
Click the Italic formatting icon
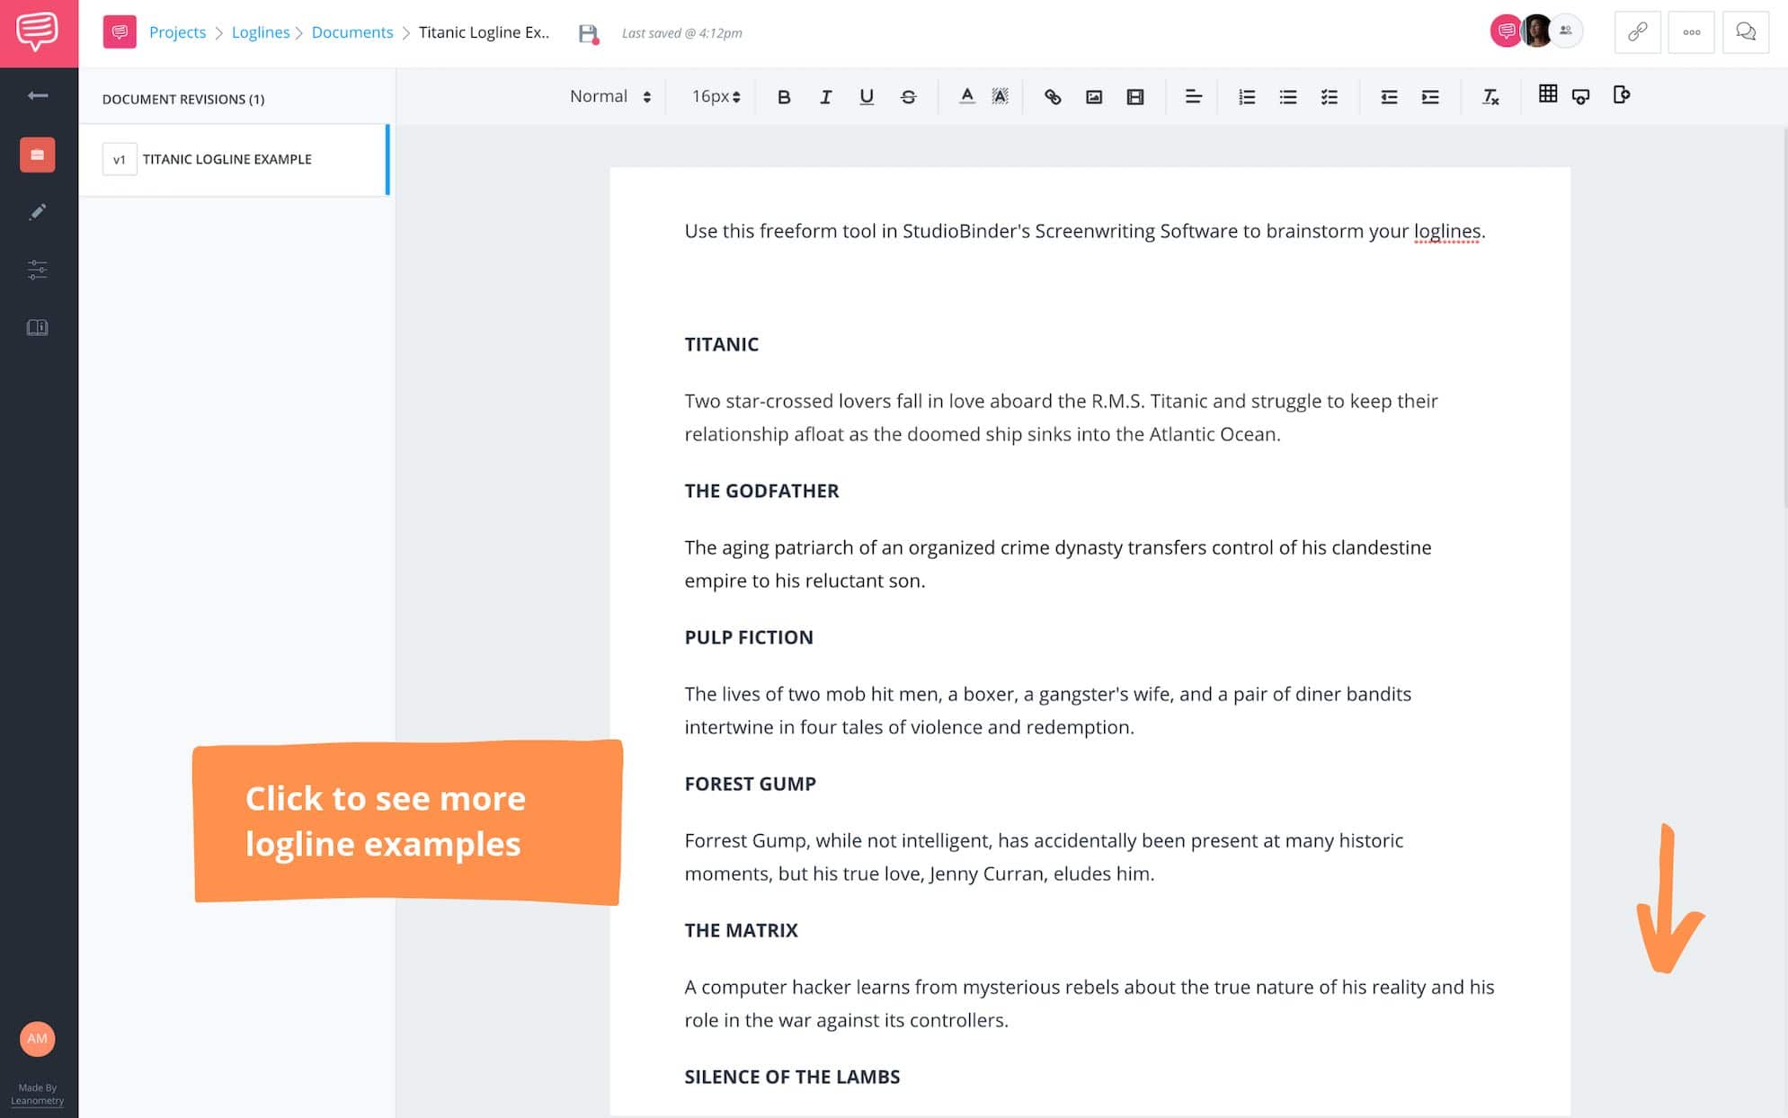point(824,95)
